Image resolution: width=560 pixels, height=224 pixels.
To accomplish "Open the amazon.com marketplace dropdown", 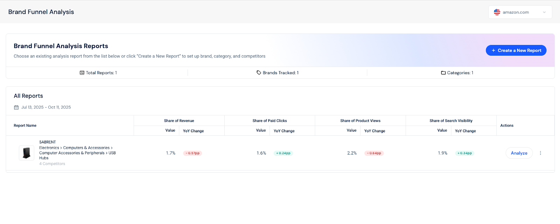I will 520,12.
